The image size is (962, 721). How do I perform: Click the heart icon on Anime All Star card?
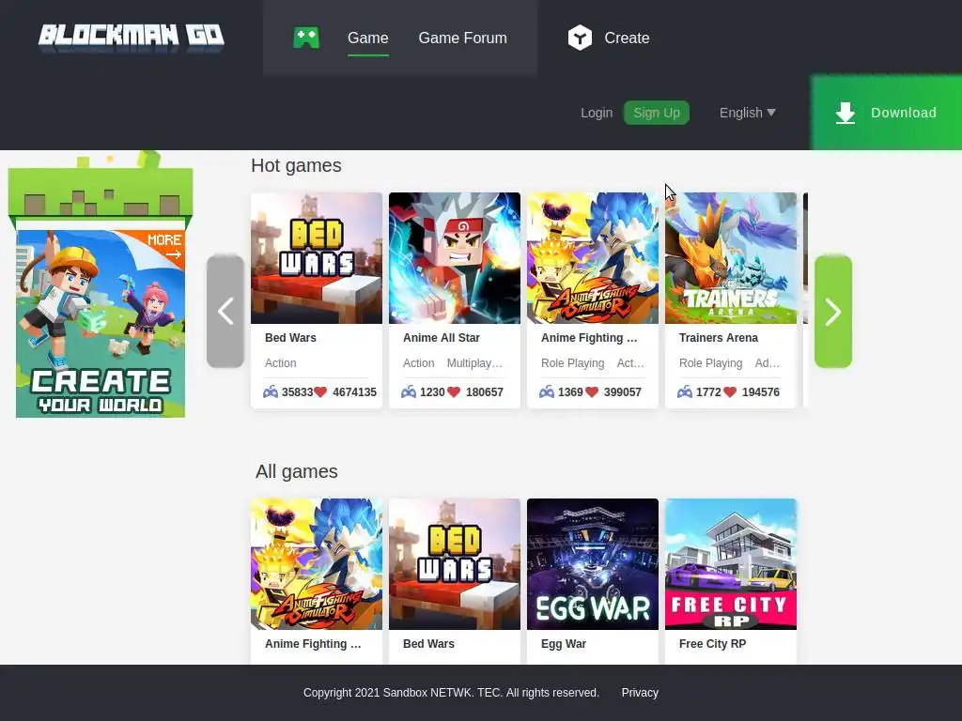pos(454,392)
